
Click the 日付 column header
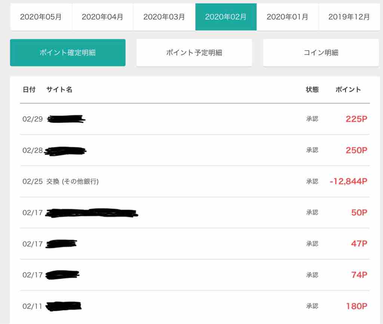click(x=29, y=90)
